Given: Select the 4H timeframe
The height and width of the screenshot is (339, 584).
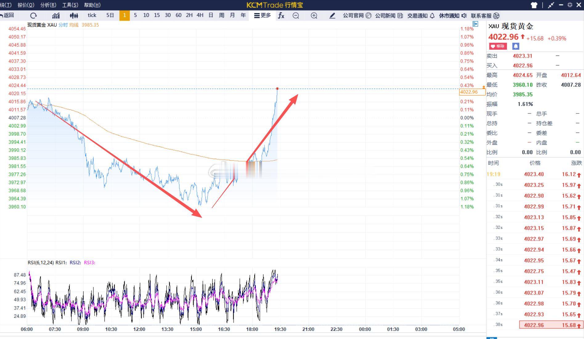Looking at the screenshot, I should [x=200, y=15].
